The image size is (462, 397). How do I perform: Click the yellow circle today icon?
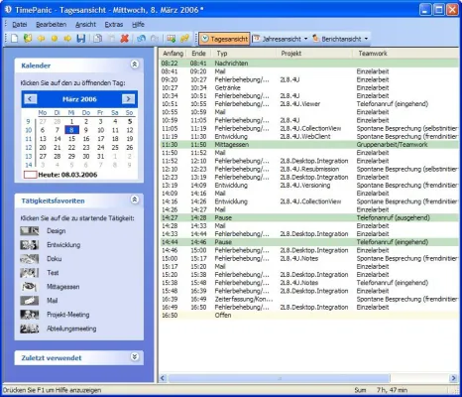coord(55,39)
